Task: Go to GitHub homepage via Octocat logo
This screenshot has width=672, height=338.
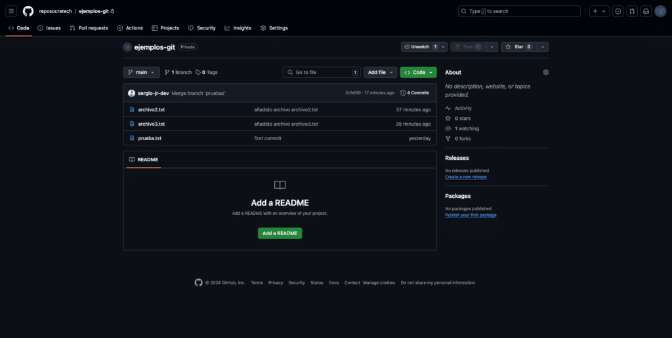Action: point(28,11)
